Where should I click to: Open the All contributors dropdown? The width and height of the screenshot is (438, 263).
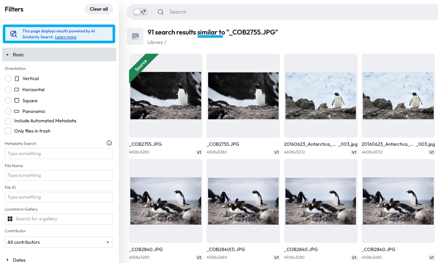pos(59,242)
